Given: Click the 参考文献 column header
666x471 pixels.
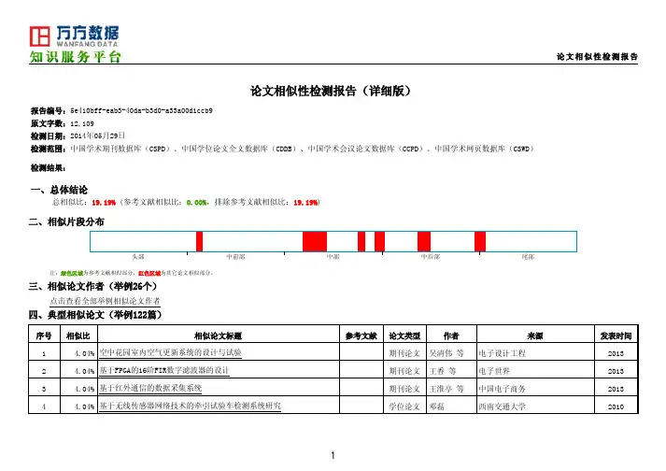Looking at the screenshot, I should (x=360, y=335).
